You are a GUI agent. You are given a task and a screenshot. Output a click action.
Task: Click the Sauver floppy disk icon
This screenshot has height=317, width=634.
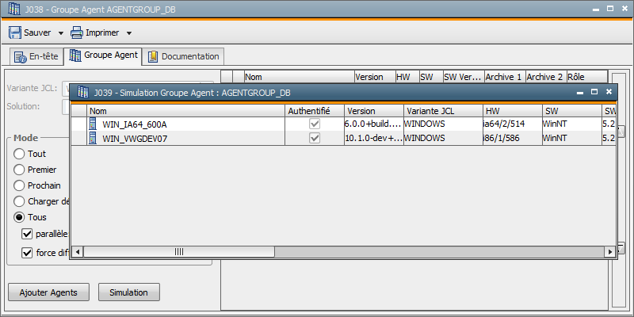coord(15,32)
